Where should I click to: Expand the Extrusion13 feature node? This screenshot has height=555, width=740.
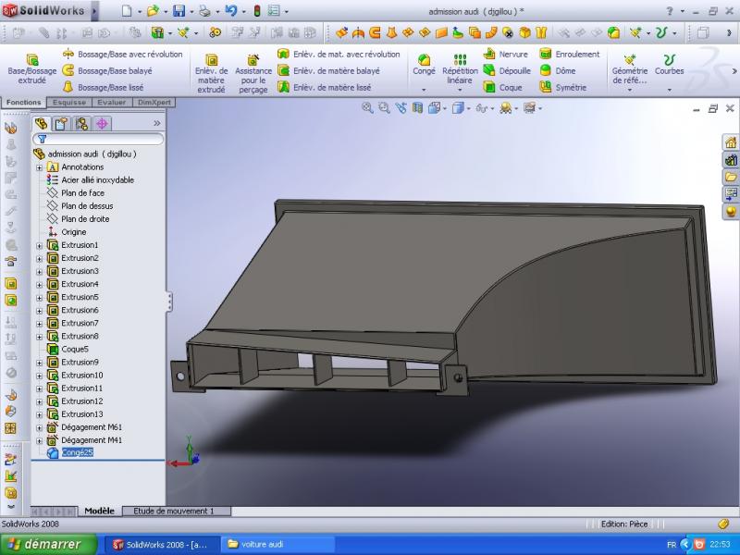[40, 414]
